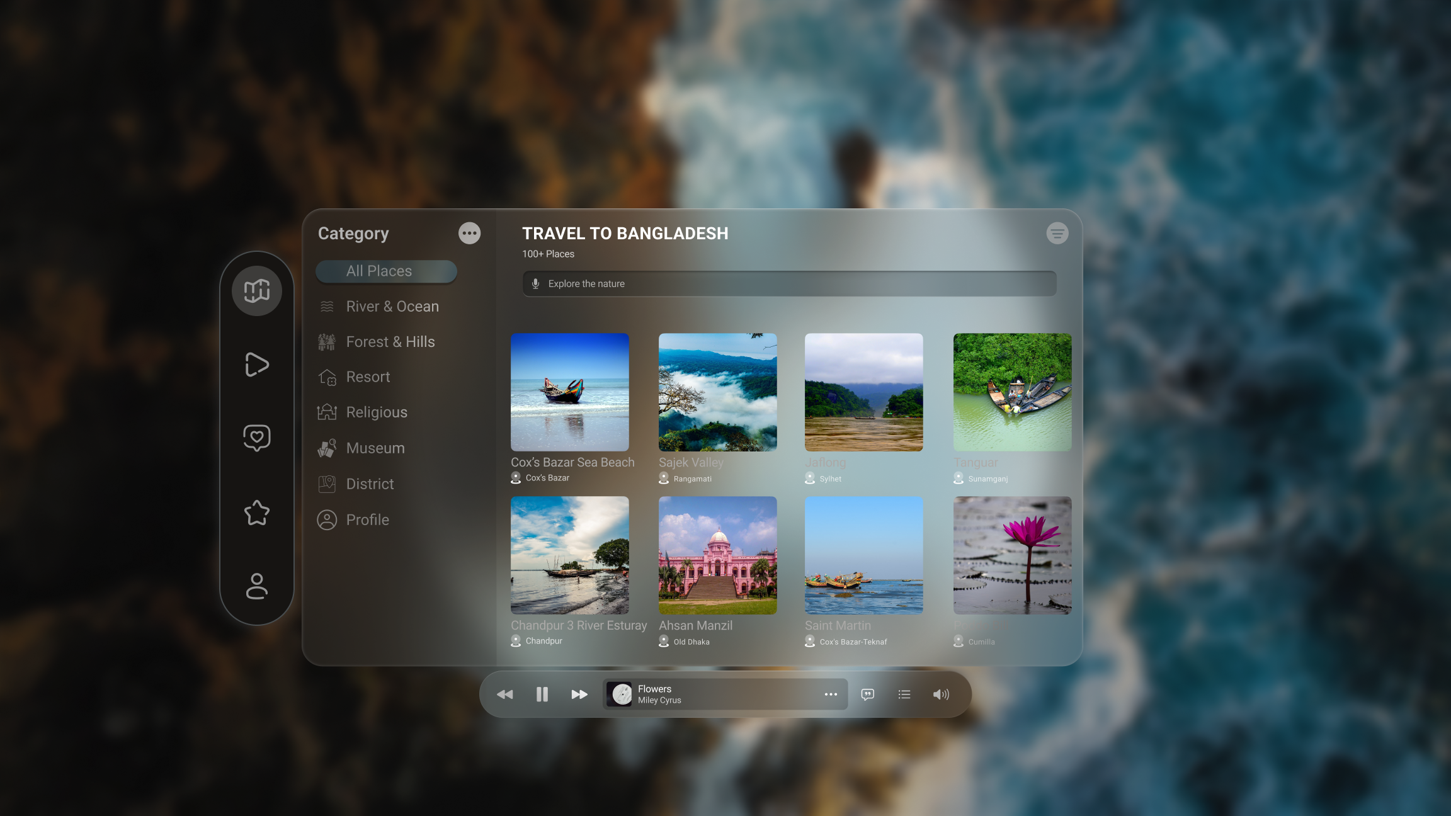The image size is (1451, 816).
Task: Open the Profile category link
Action: click(x=367, y=520)
